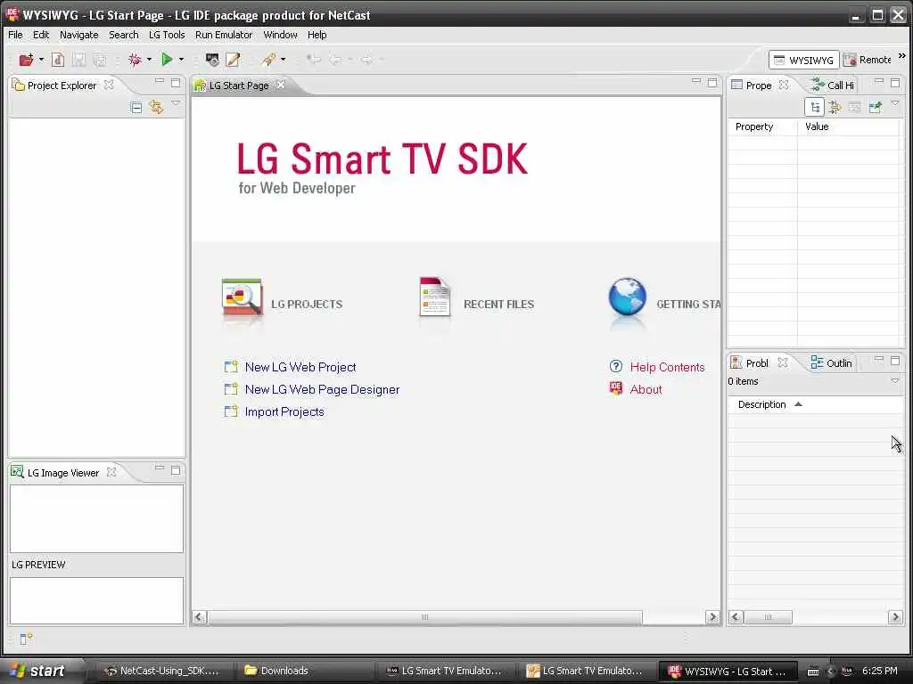Open the About link
Viewport: 913px width, 684px height.
(x=646, y=390)
